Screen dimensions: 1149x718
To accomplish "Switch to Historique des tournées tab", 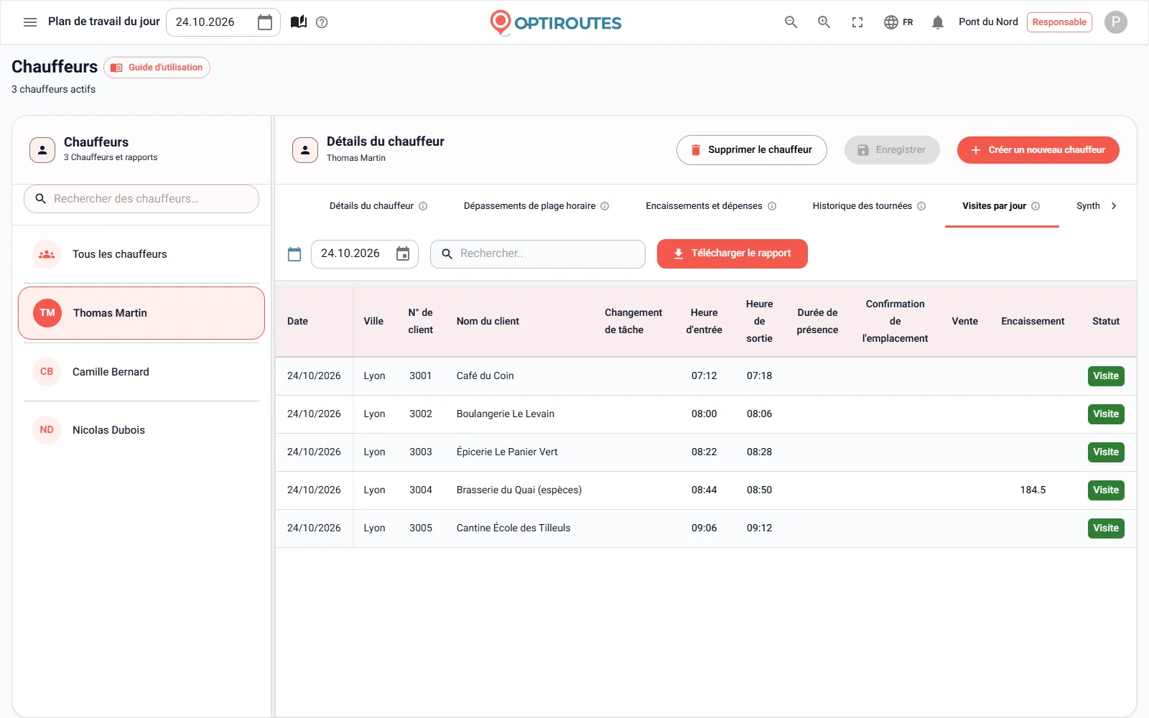I will [x=869, y=206].
